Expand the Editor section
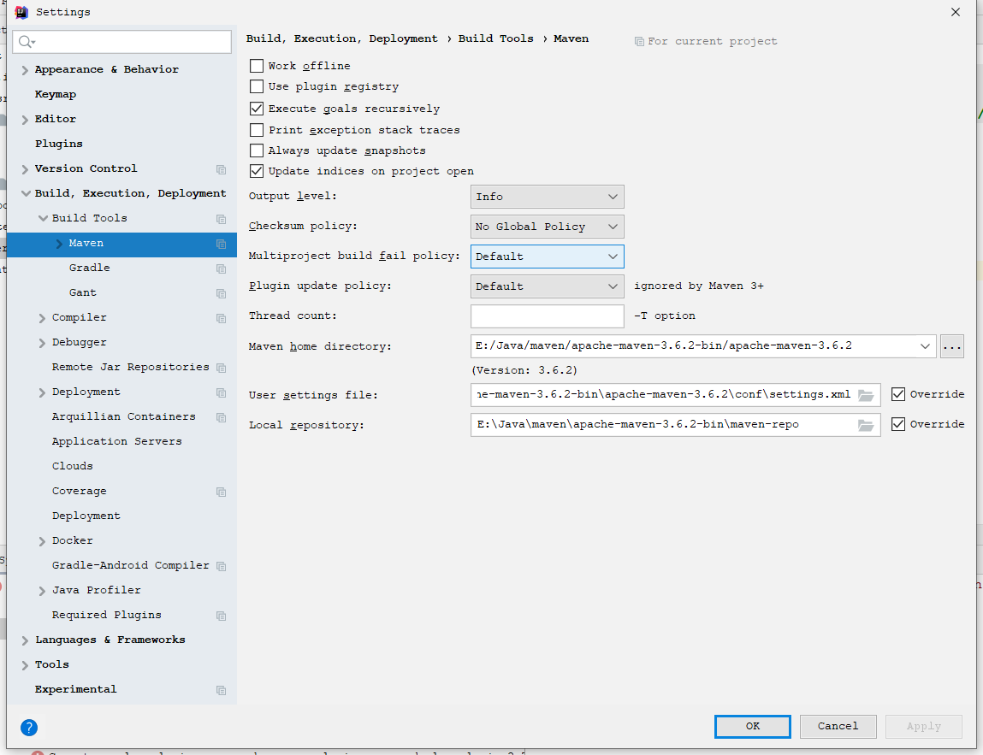Viewport: 983px width, 755px height. [x=25, y=120]
